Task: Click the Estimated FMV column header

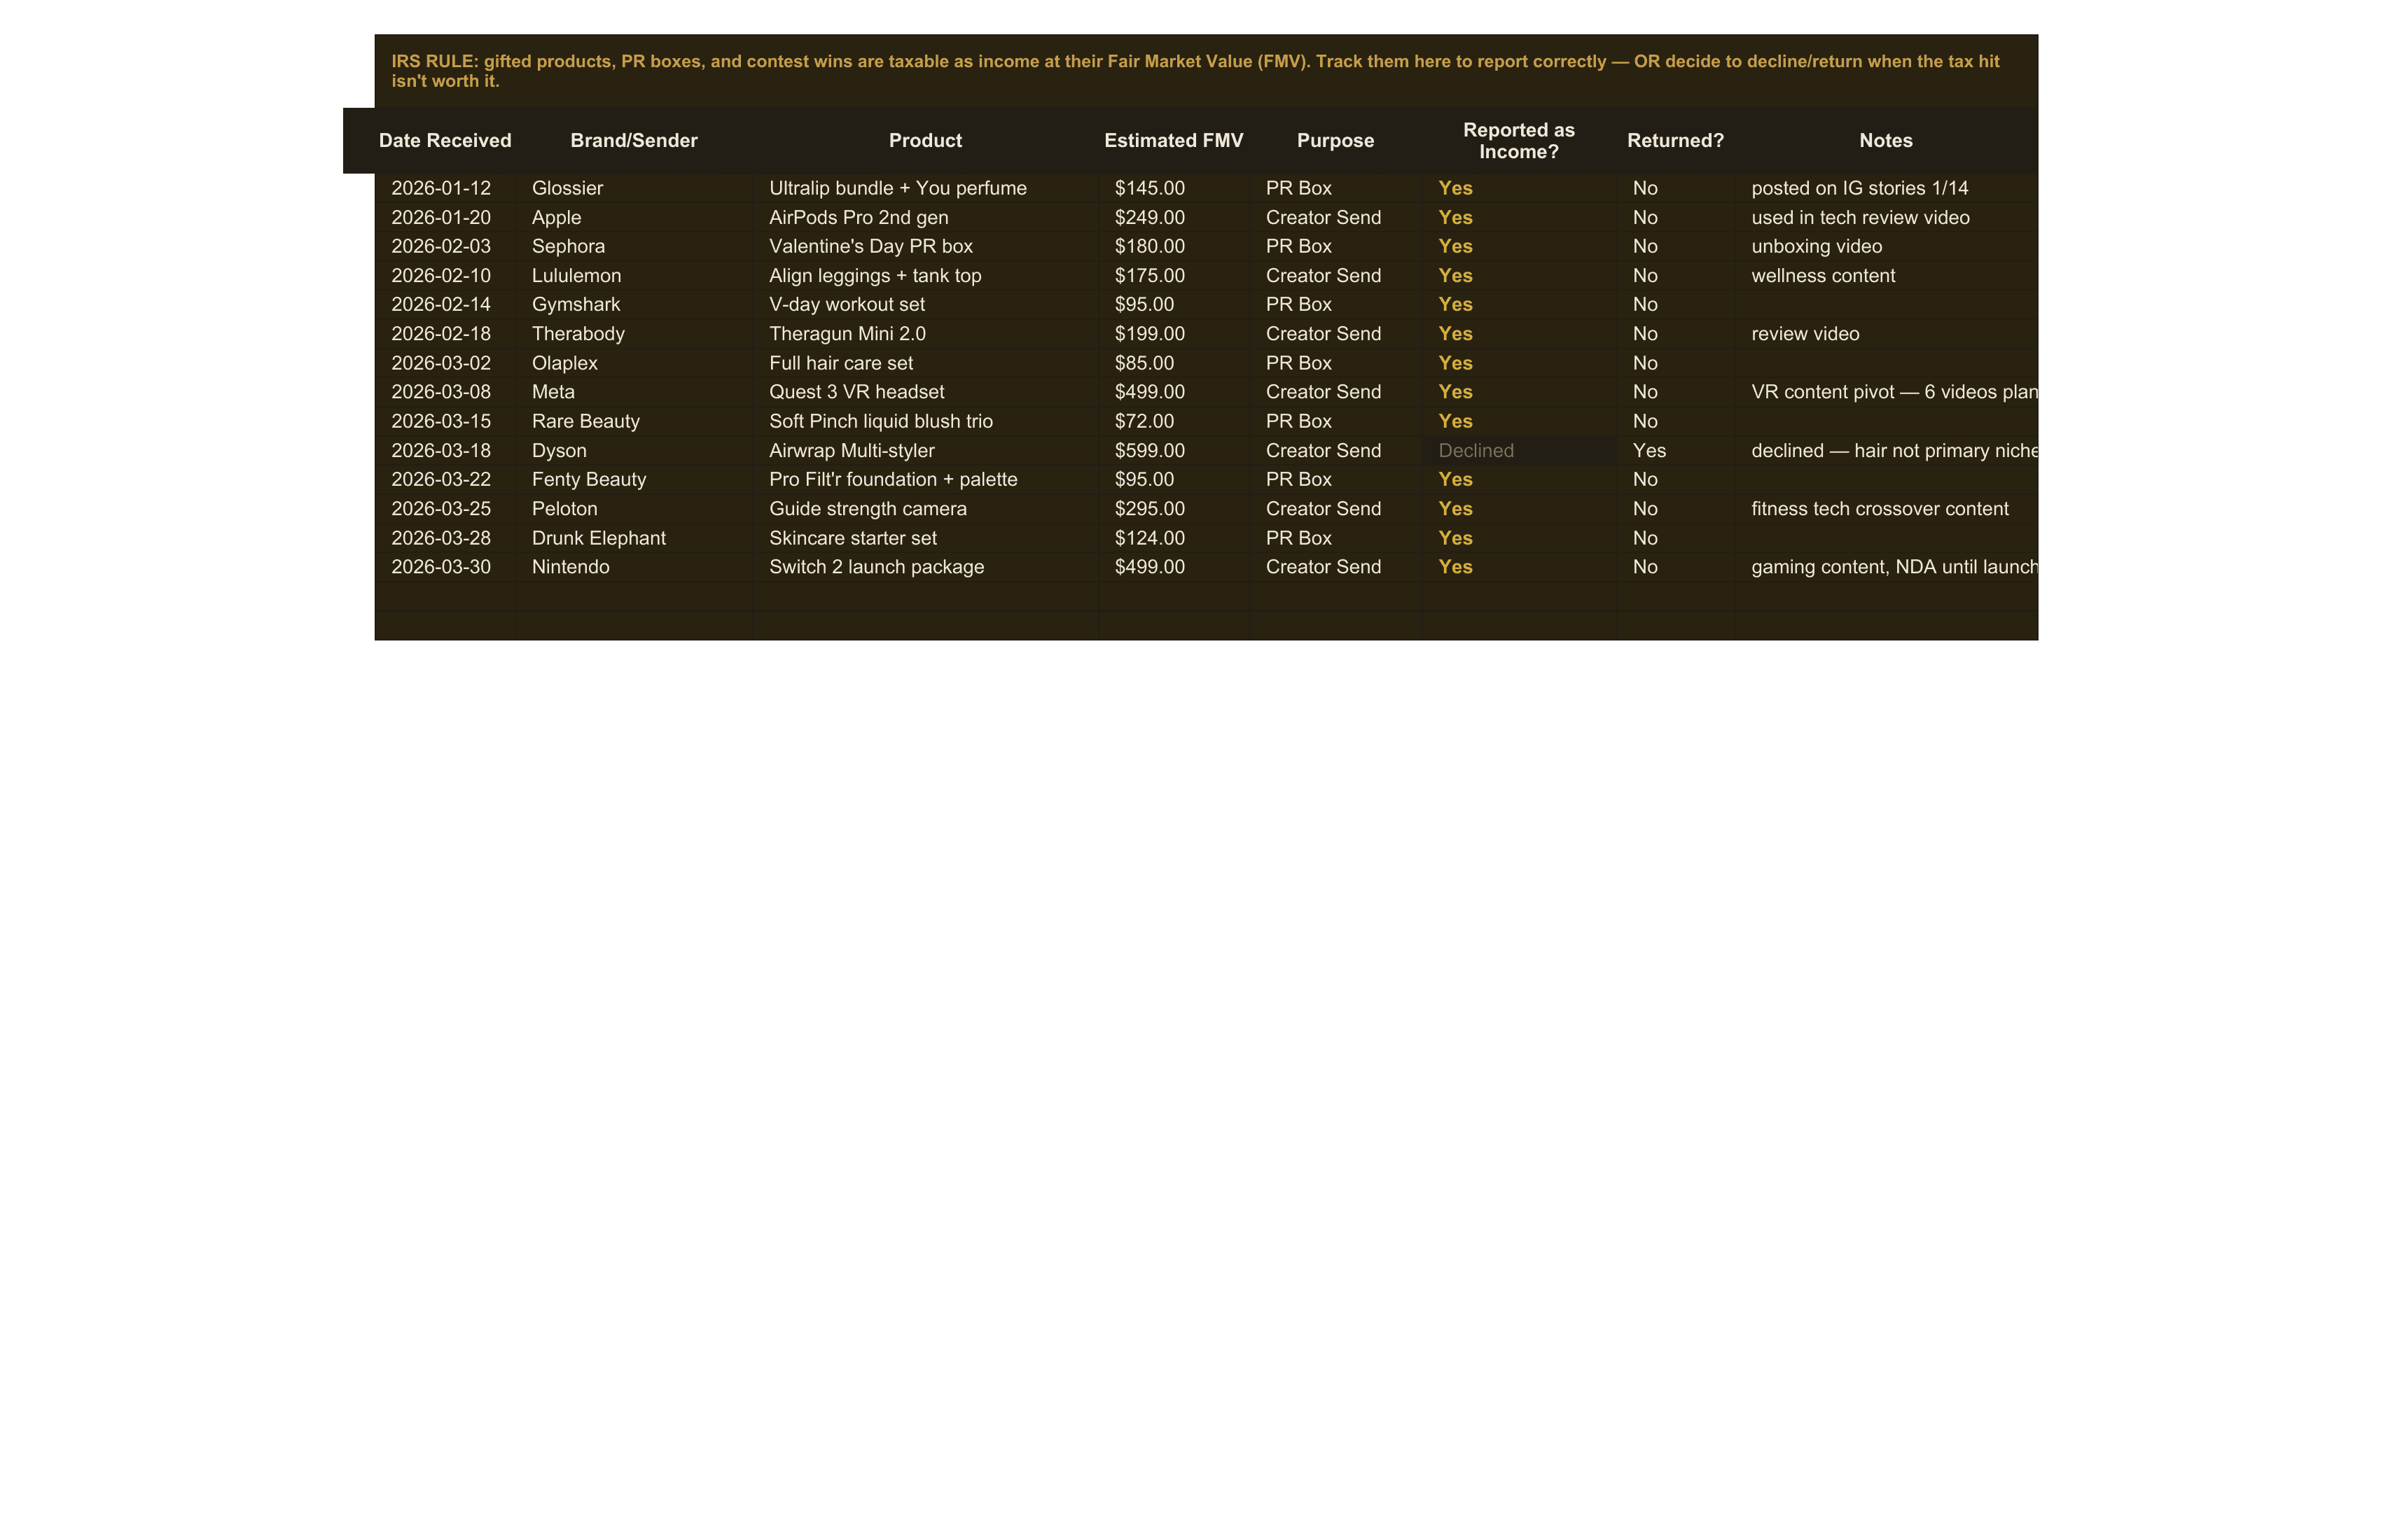Action: [1174, 141]
